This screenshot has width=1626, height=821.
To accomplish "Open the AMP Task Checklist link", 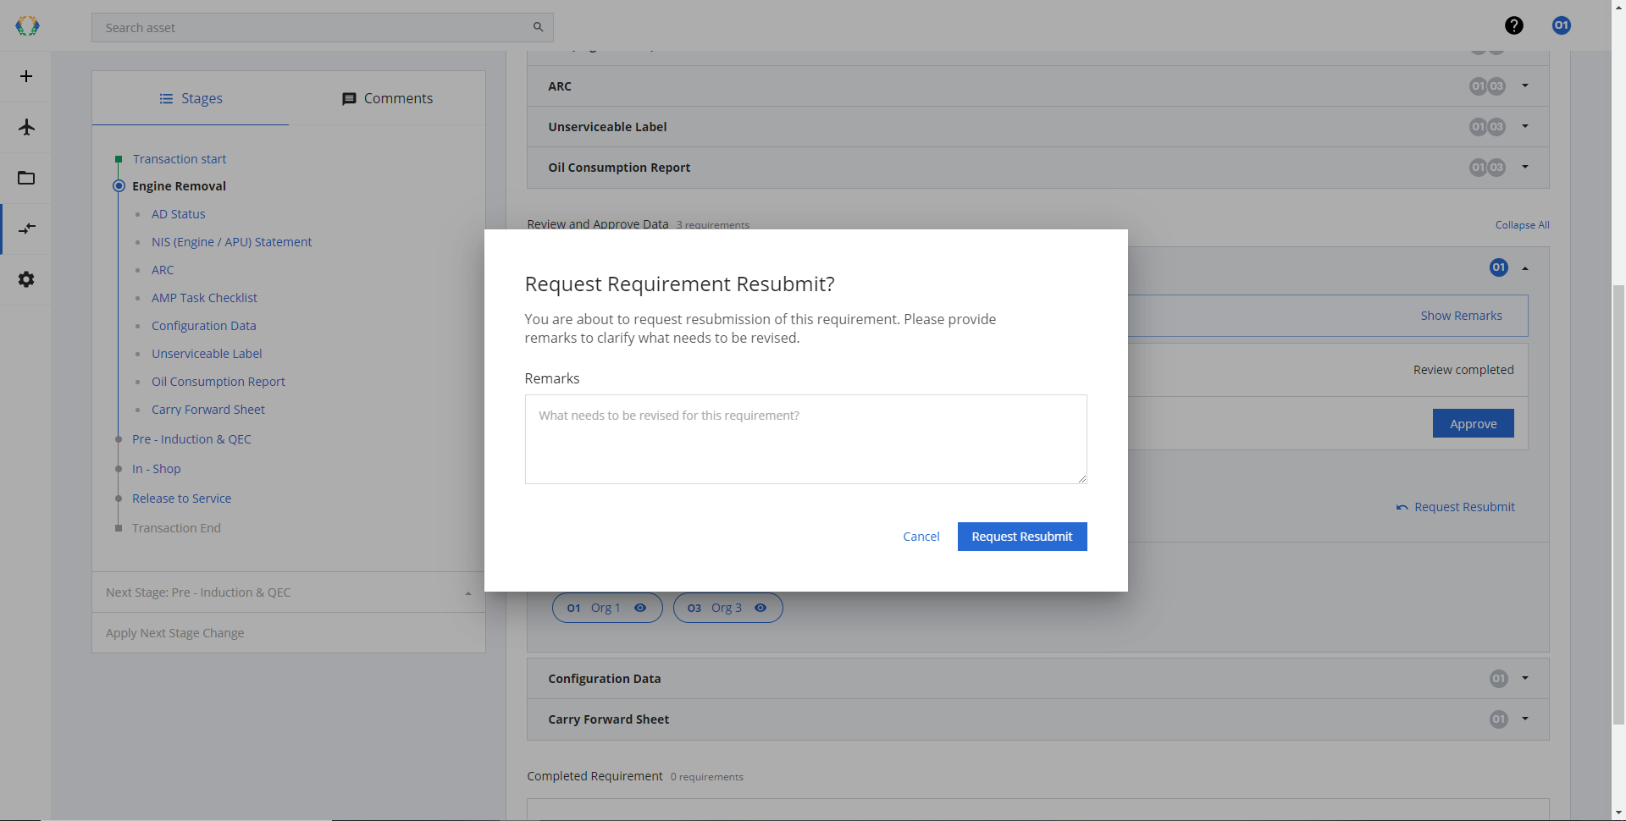I will pyautogui.click(x=204, y=298).
